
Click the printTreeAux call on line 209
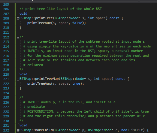tap(39, 23)
